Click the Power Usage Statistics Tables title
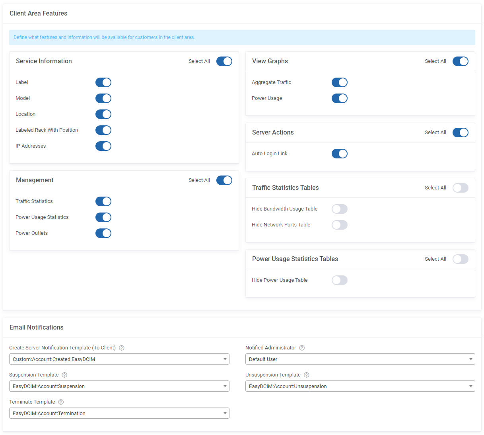The image size is (484, 435). pyautogui.click(x=295, y=259)
